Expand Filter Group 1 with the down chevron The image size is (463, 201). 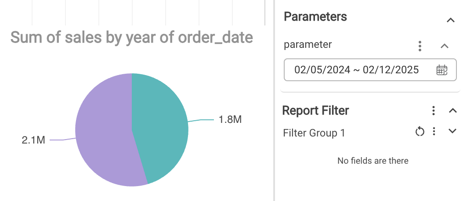(x=453, y=131)
